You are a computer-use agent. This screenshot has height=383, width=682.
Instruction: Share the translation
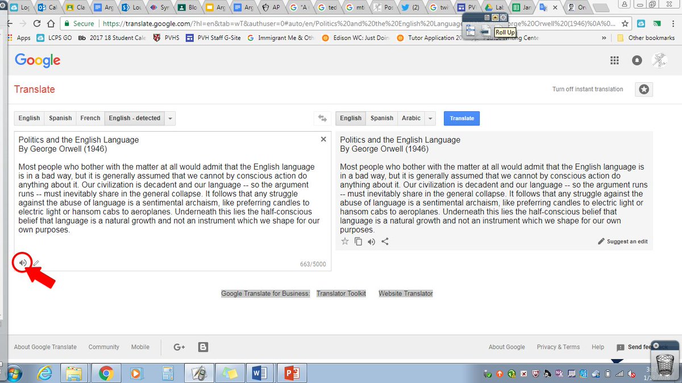[385, 241]
